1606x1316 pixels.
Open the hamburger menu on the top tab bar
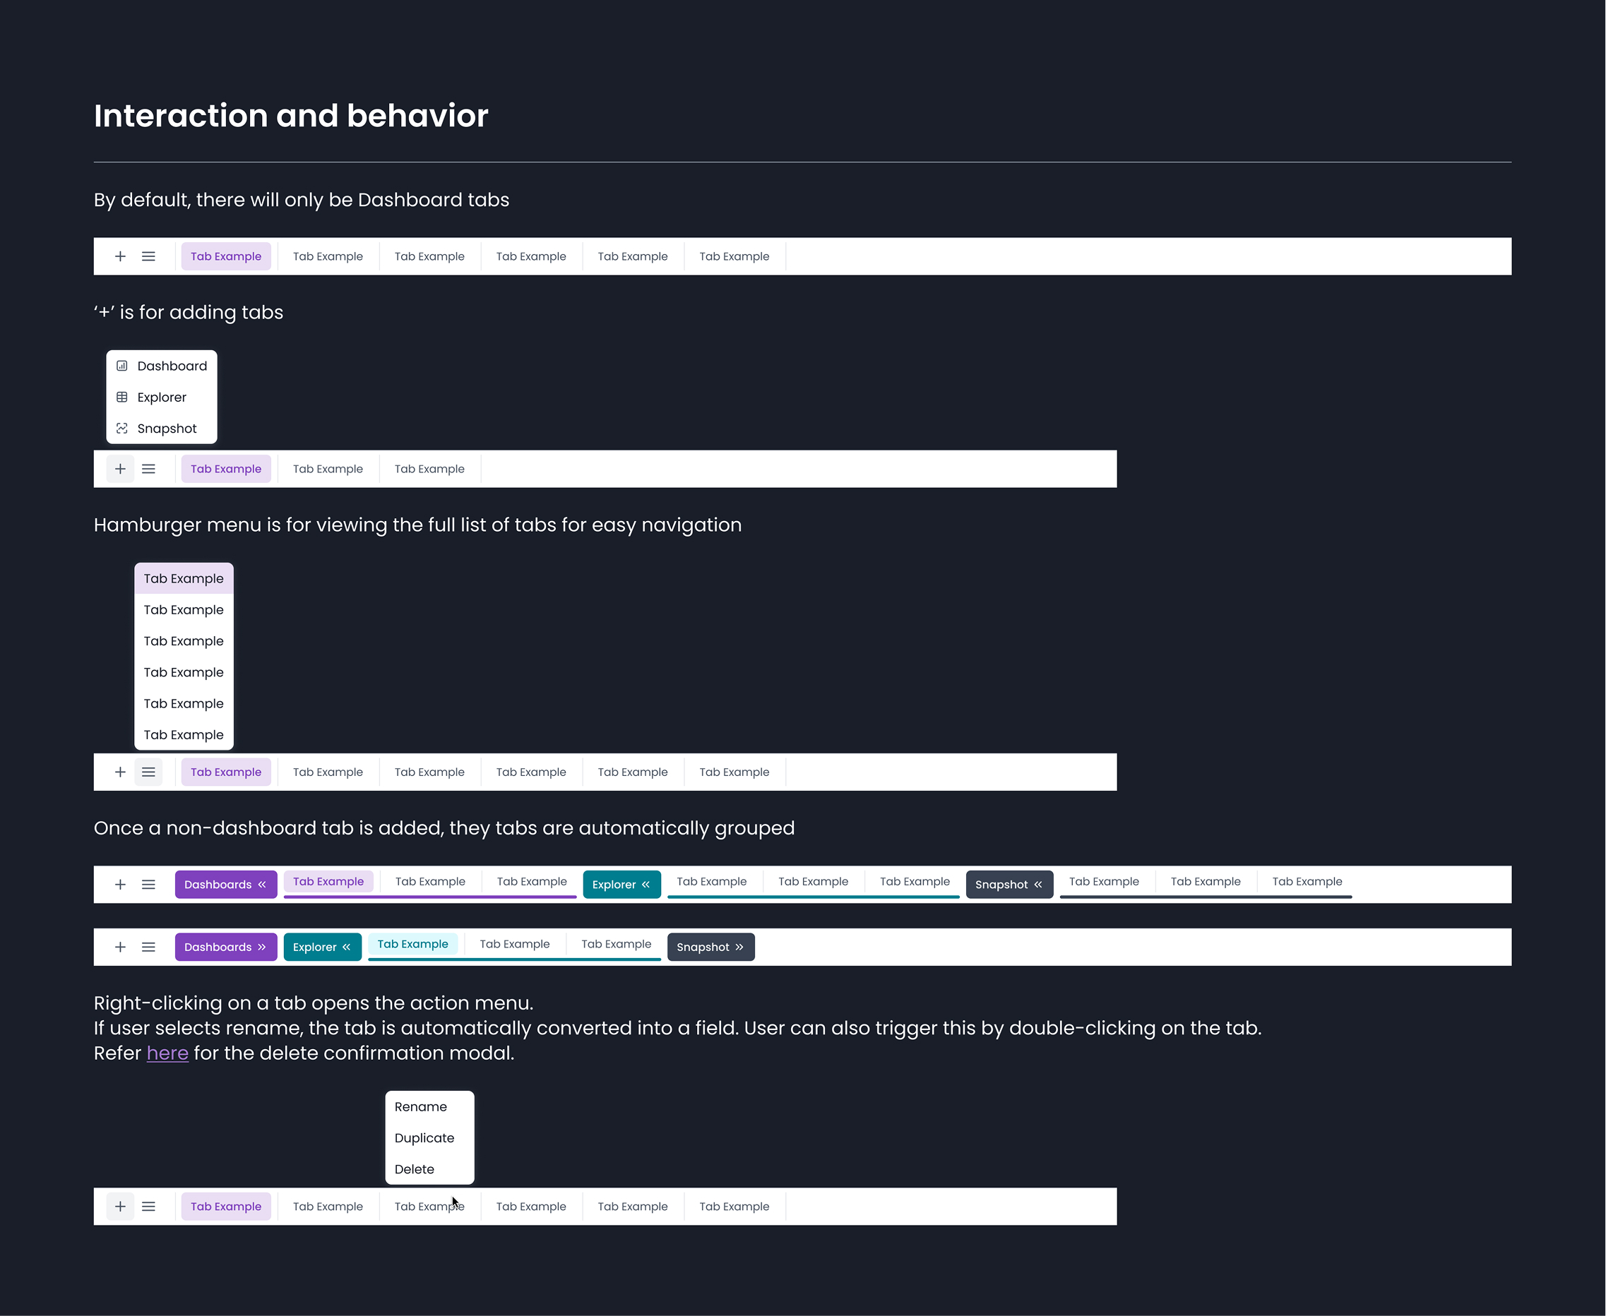[x=148, y=256]
